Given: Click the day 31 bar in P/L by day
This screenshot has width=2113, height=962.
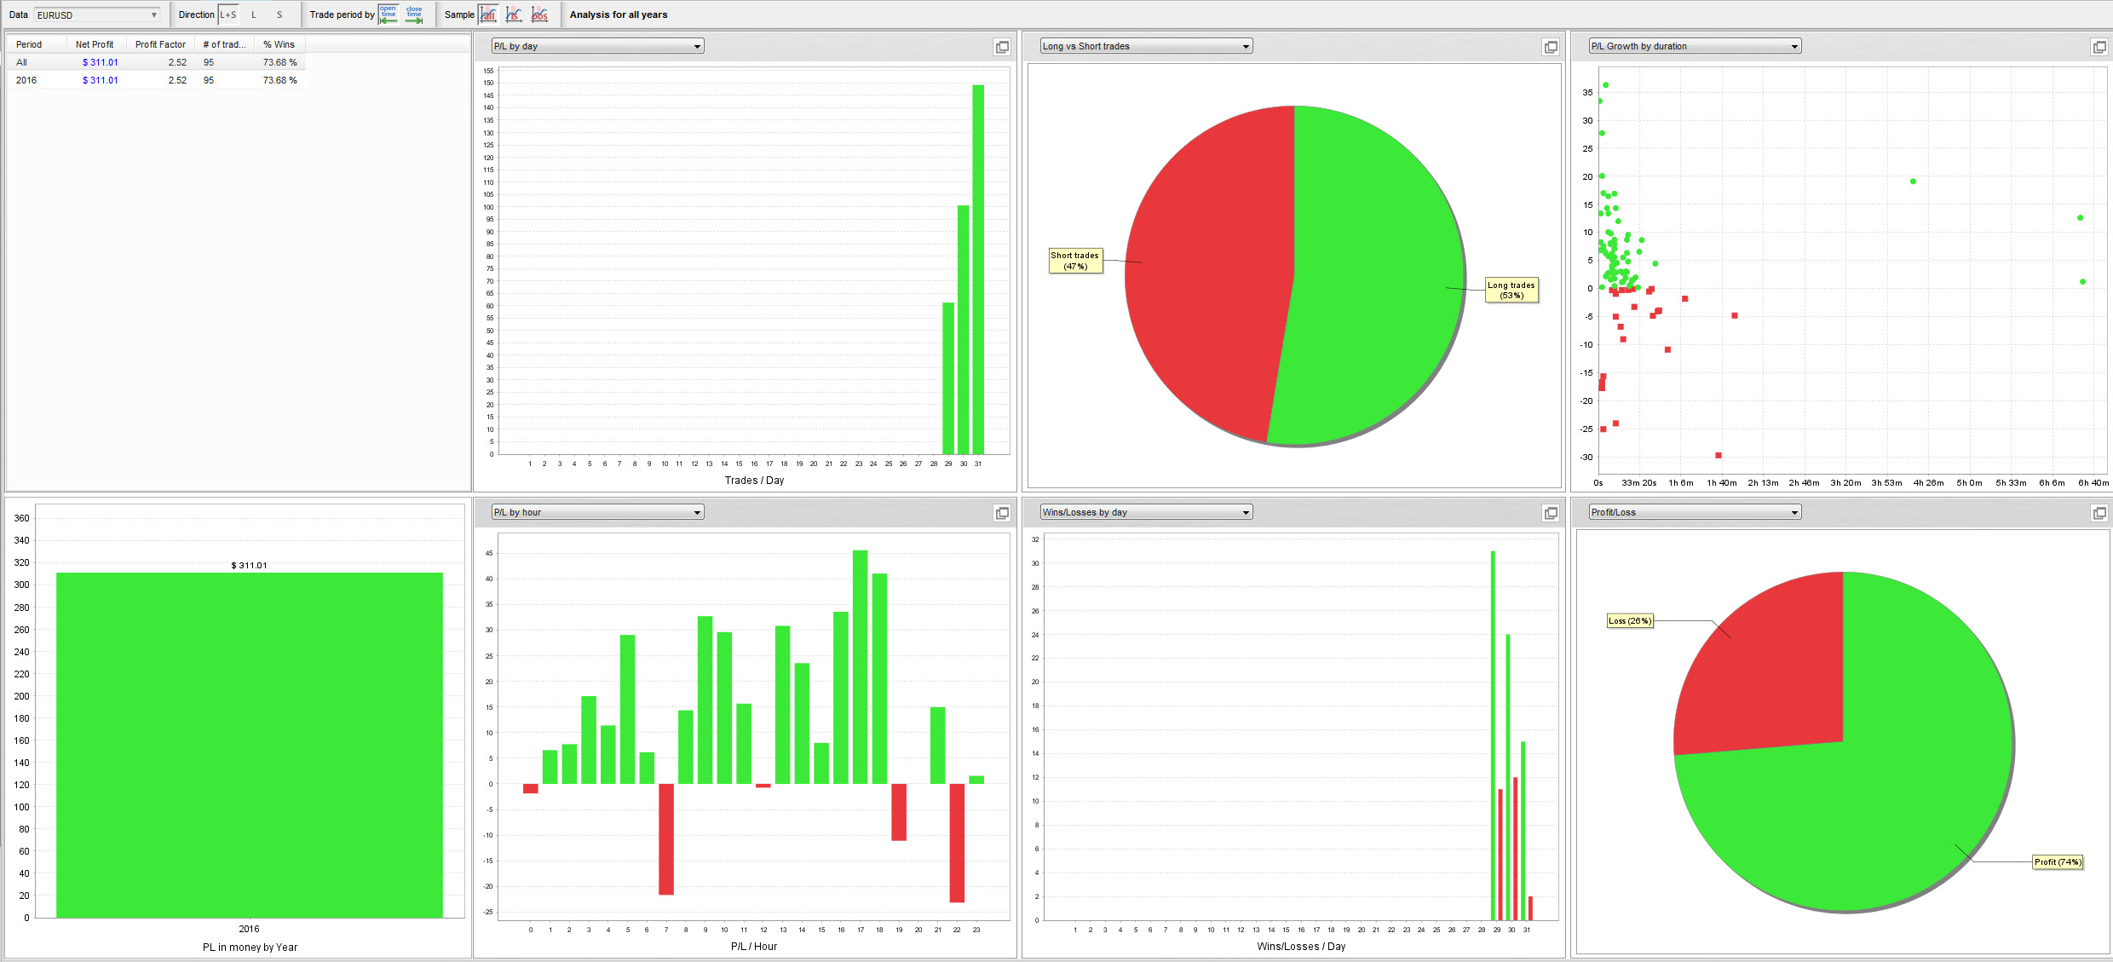Looking at the screenshot, I should coord(978,269).
